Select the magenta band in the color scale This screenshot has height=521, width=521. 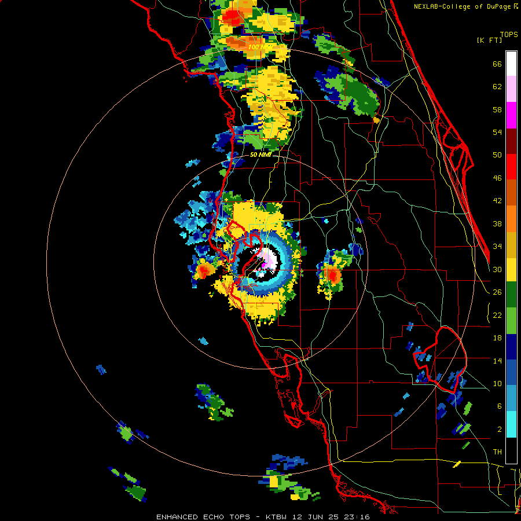tap(511, 115)
